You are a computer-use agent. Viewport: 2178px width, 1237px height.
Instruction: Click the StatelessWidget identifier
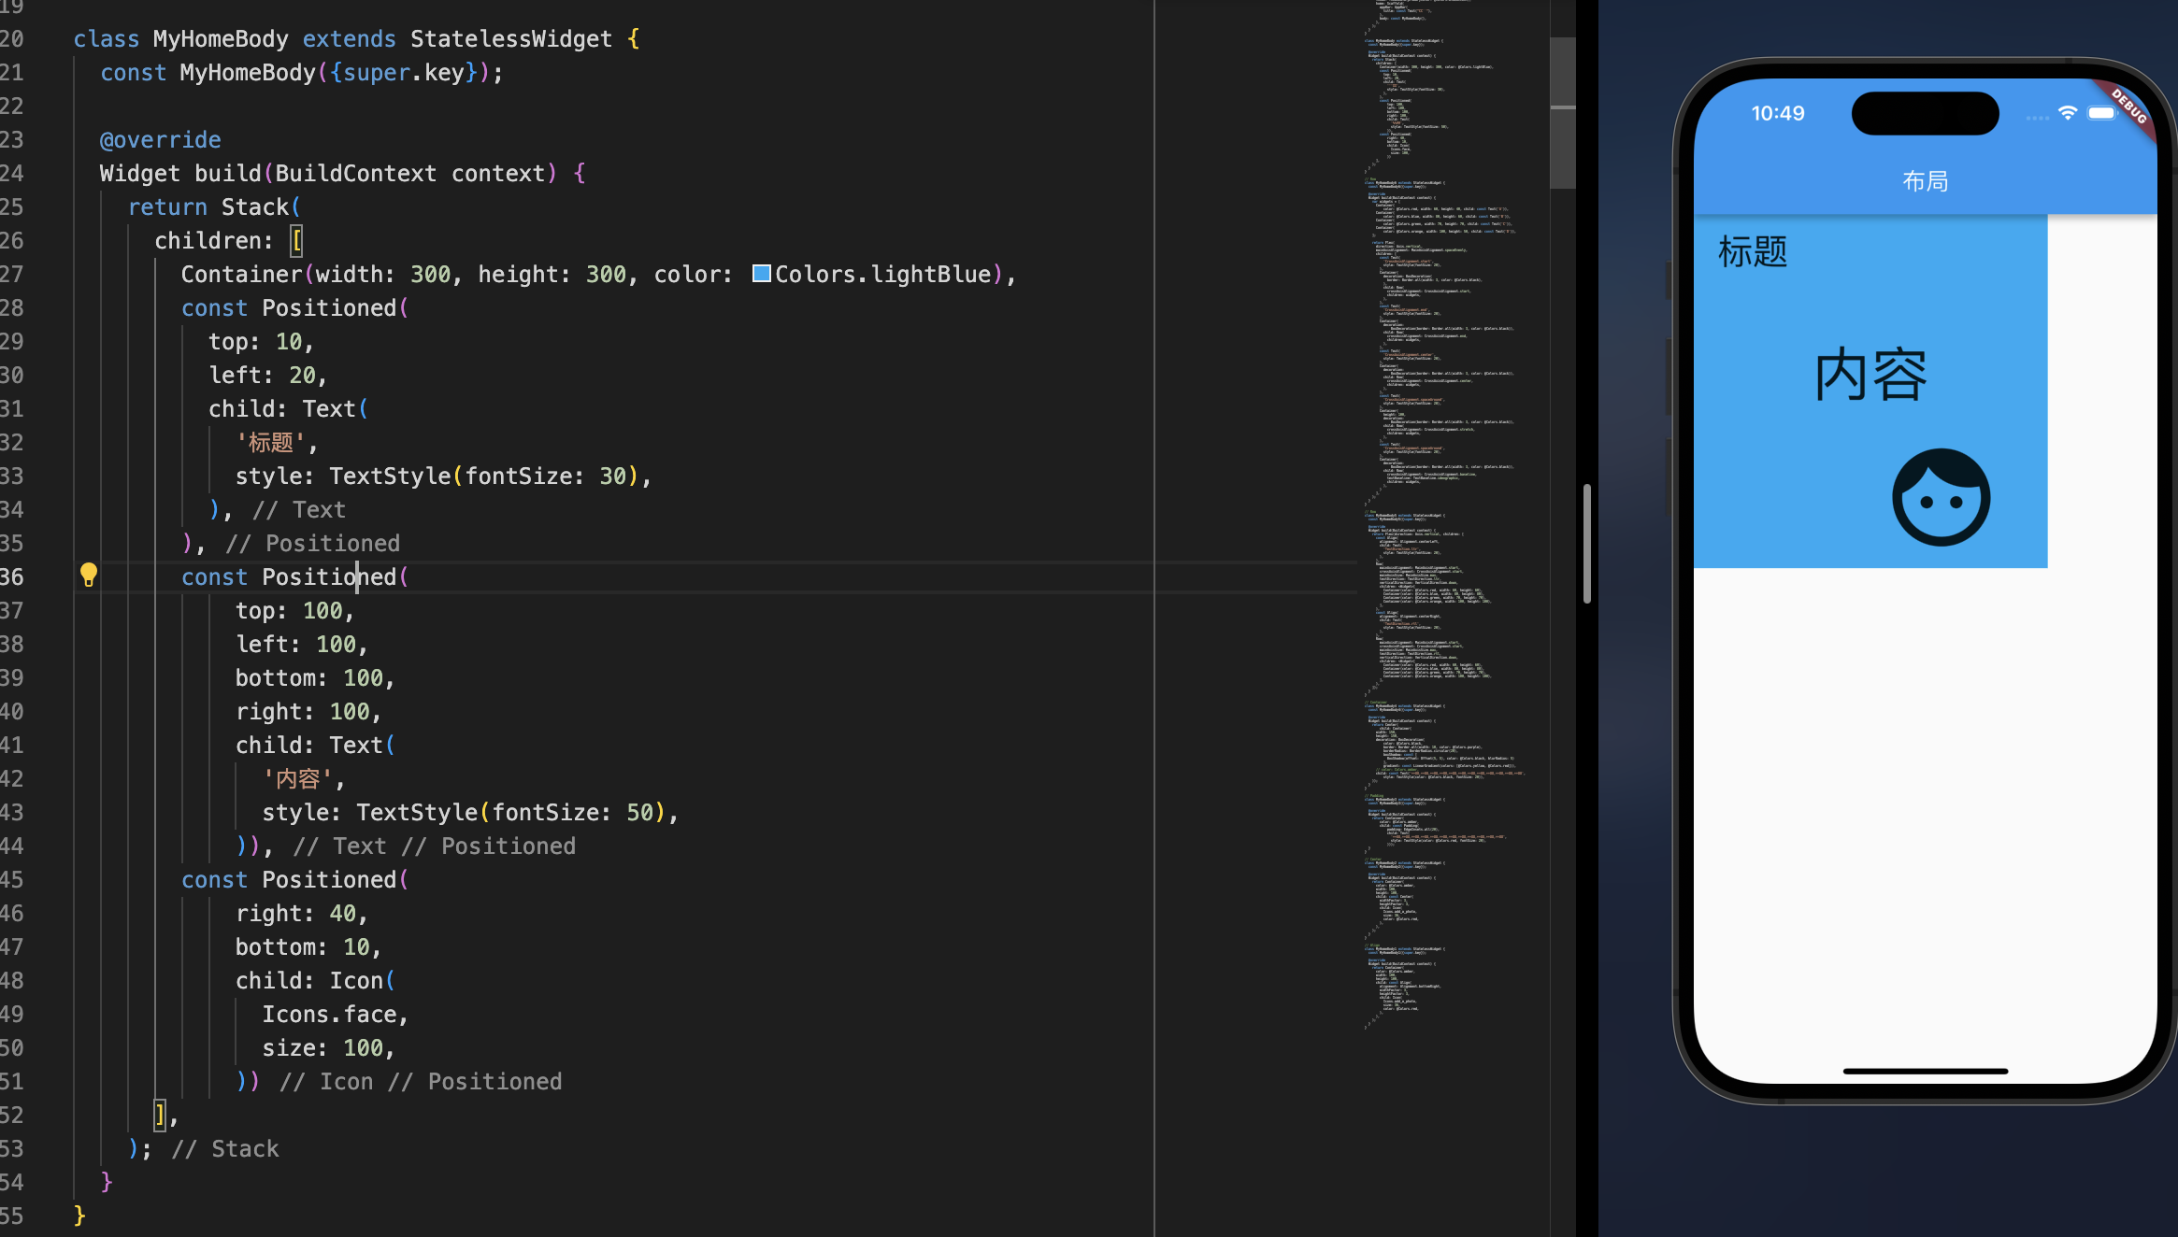coord(510,39)
